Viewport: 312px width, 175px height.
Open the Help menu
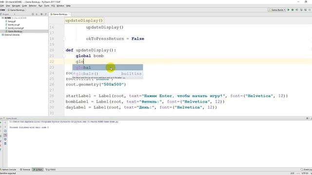pos(68,6)
